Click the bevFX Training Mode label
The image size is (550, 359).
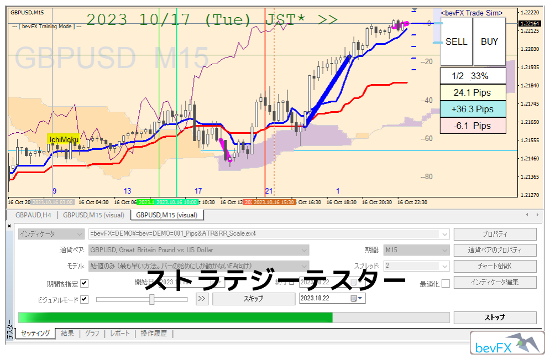[x=46, y=27]
